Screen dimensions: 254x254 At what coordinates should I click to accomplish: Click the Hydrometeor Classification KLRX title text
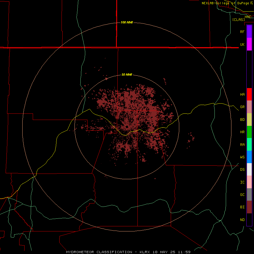(x=128, y=252)
